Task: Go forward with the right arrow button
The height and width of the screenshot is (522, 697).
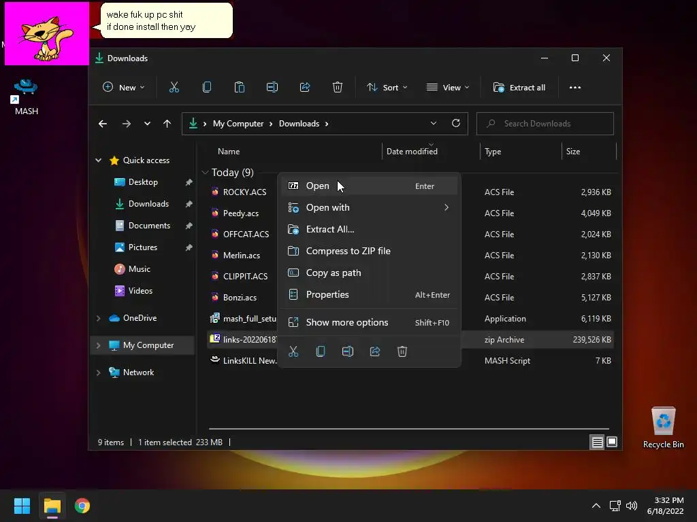Action: click(127, 124)
